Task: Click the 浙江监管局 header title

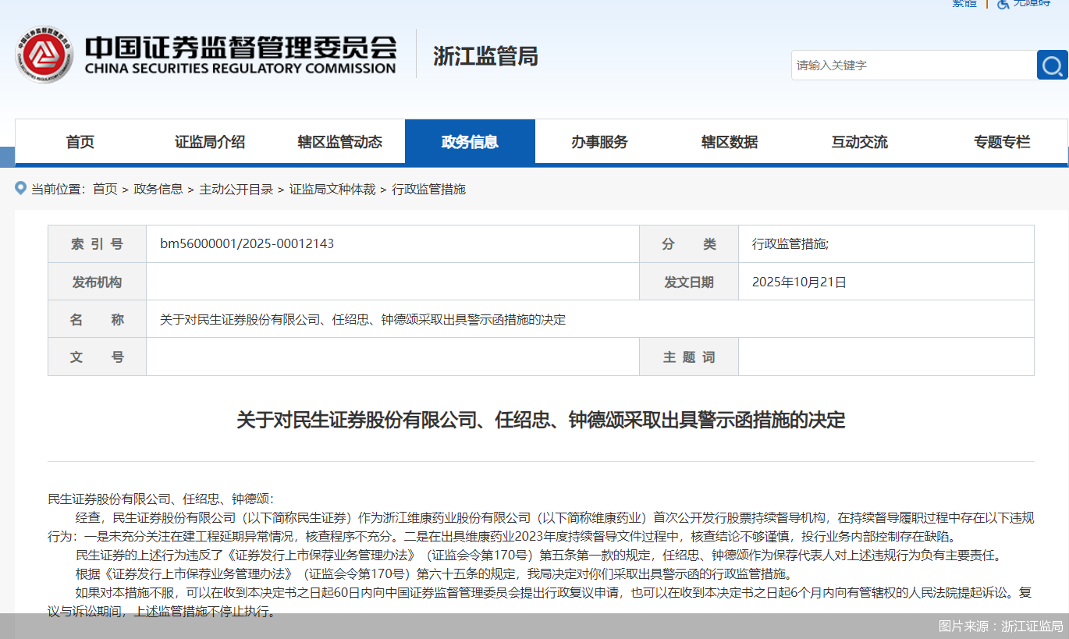Action: tap(485, 57)
